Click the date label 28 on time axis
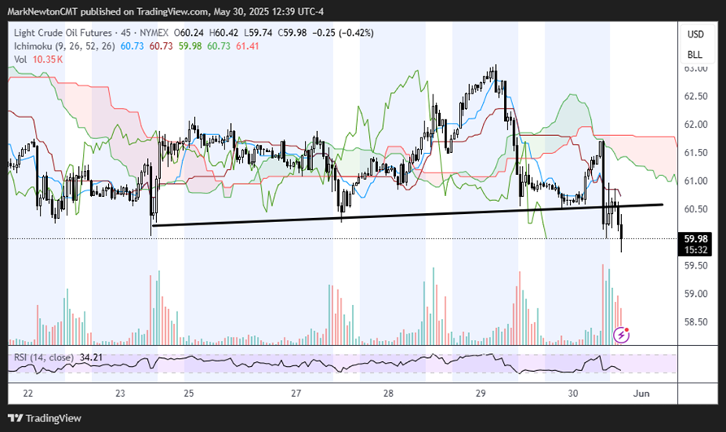 click(388, 394)
